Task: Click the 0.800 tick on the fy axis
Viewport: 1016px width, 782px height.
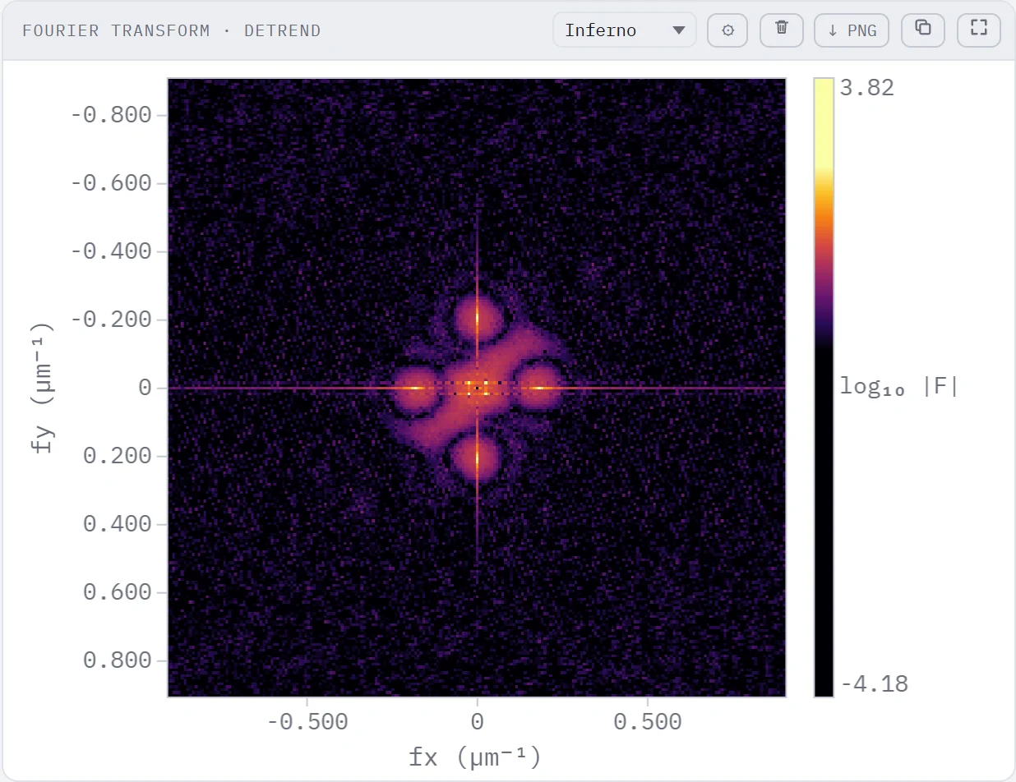Action: click(118, 660)
